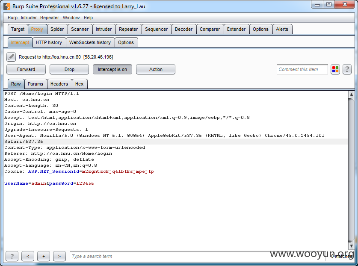Image resolution: width=358 pixels, height=266 pixels.
Task: Click the Safari/537.36 line
Action: pyautogui.click(x=24, y=141)
